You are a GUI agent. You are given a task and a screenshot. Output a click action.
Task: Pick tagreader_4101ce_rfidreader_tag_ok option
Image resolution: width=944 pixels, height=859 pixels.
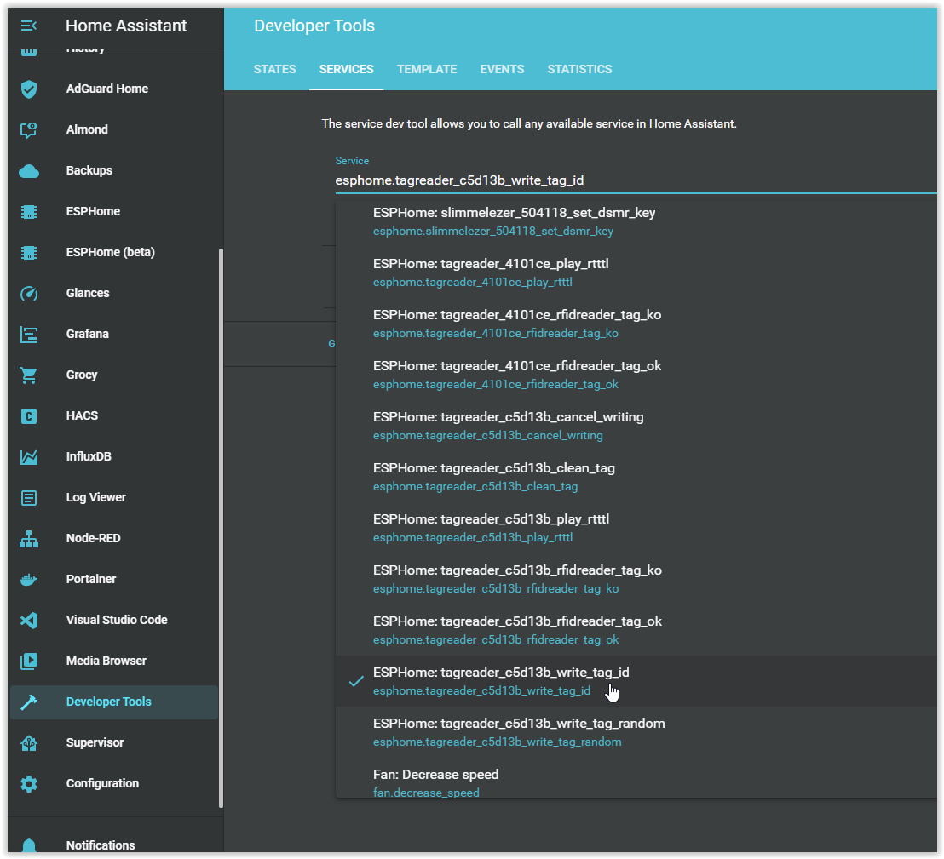coord(636,375)
